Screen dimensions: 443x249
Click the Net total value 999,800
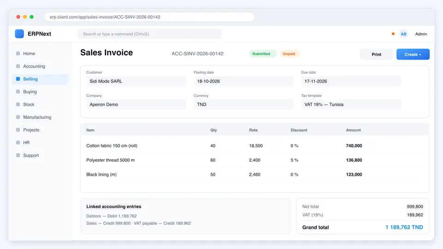415,207
